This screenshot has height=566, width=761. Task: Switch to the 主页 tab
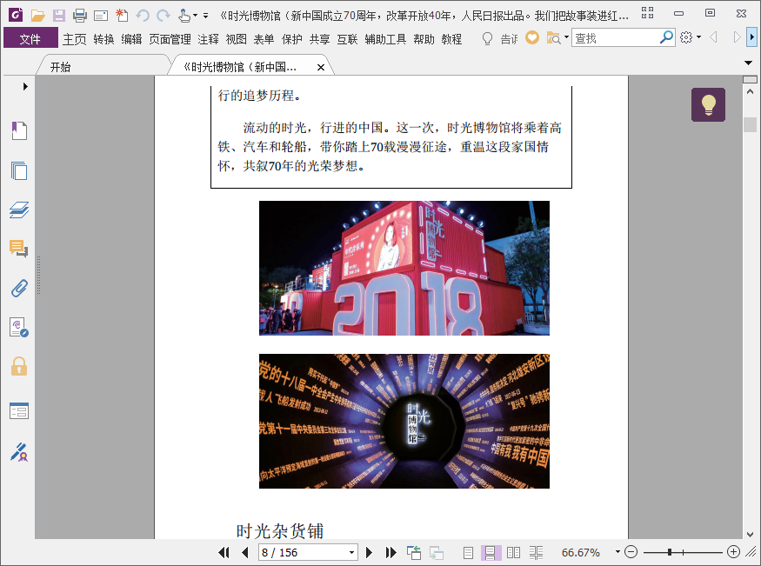click(x=74, y=39)
